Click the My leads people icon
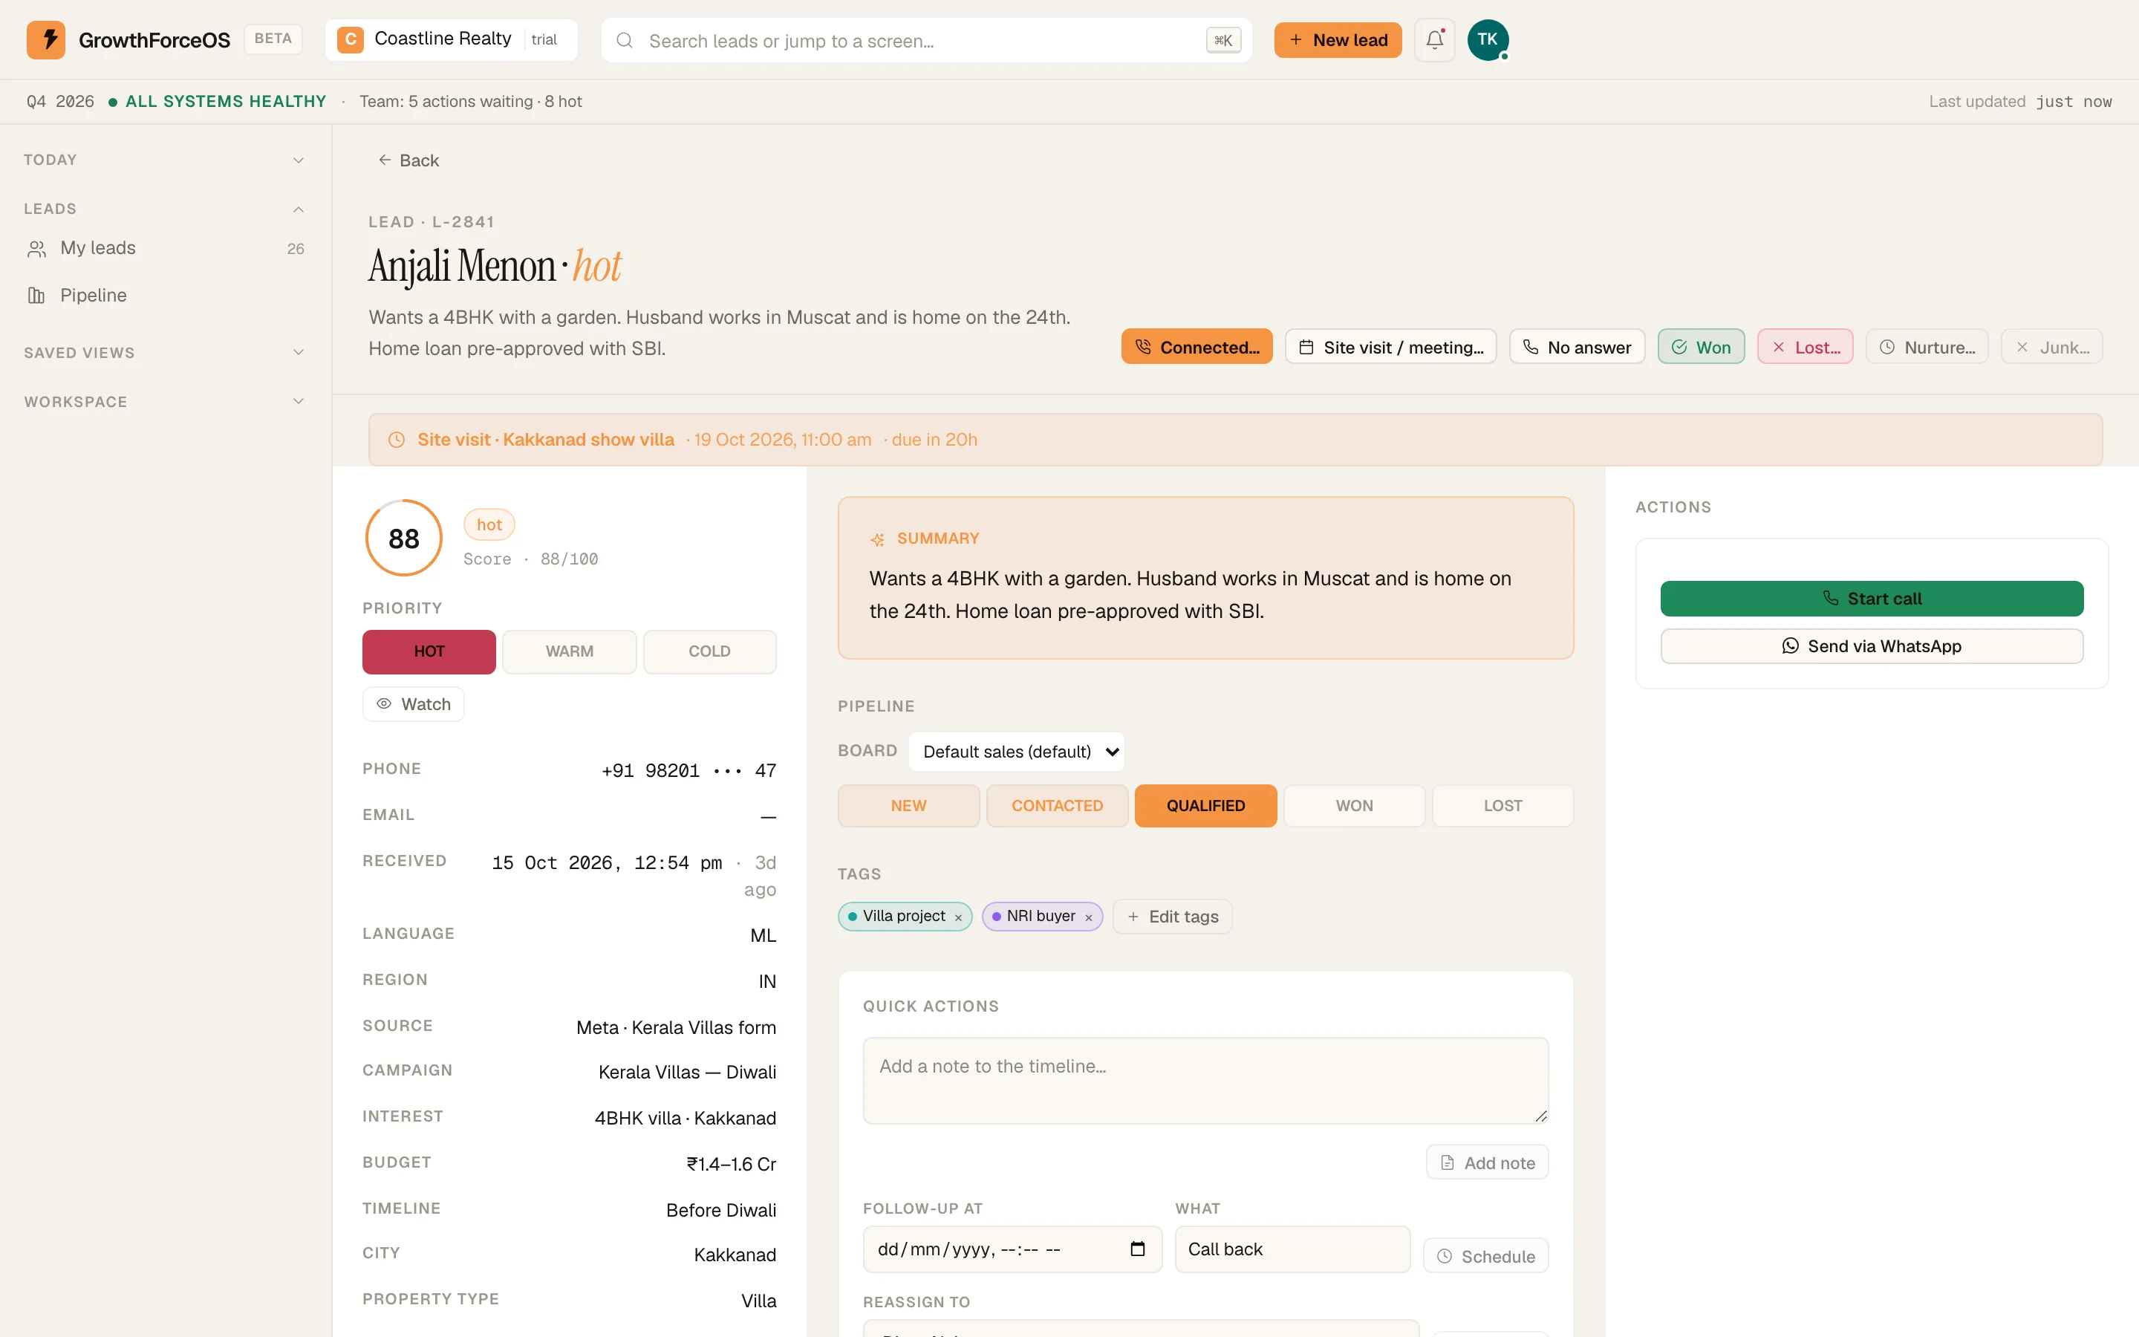This screenshot has width=2139, height=1337. click(36, 250)
